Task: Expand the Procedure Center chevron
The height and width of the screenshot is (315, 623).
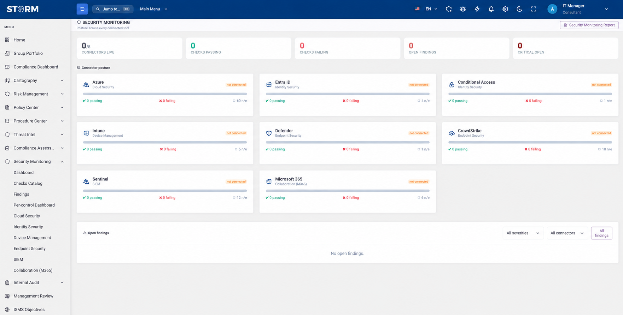Action: pyautogui.click(x=62, y=121)
